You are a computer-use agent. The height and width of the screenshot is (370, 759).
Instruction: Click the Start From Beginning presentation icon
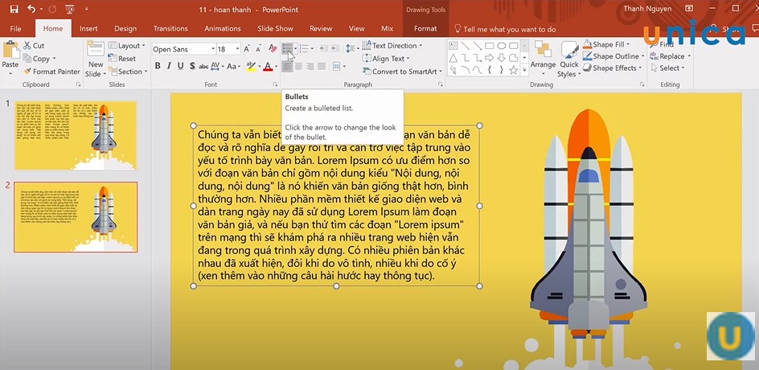[x=70, y=9]
